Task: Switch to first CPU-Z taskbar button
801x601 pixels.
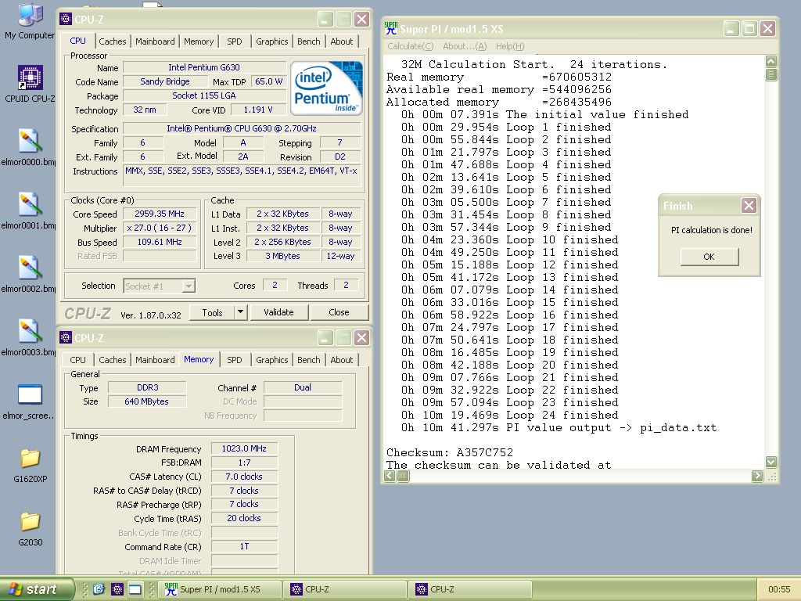Action: 345,589
